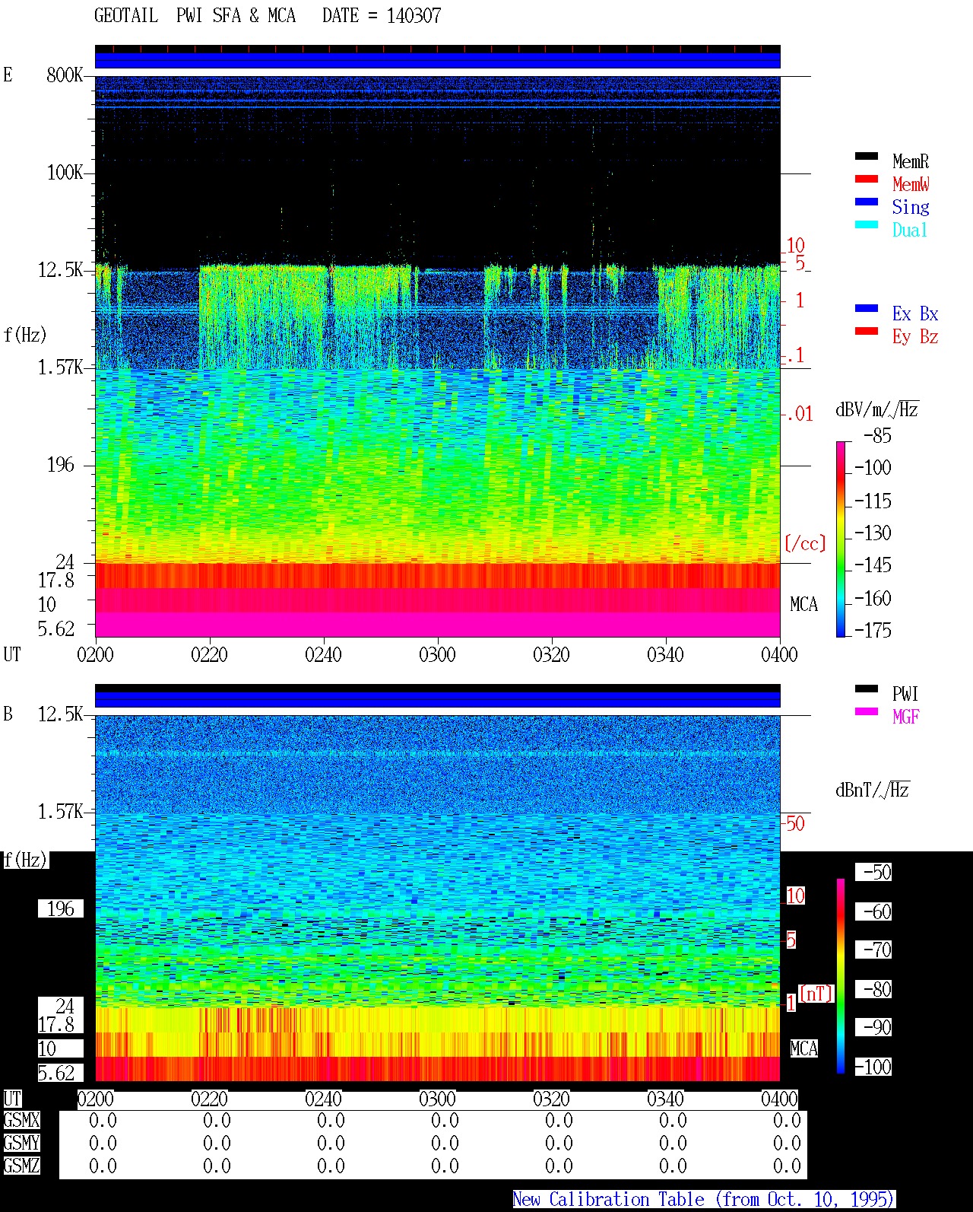Screen dimensions: 973x1212
Task: Click the dBnT/√Hz vertical color bar
Action: pos(841,976)
